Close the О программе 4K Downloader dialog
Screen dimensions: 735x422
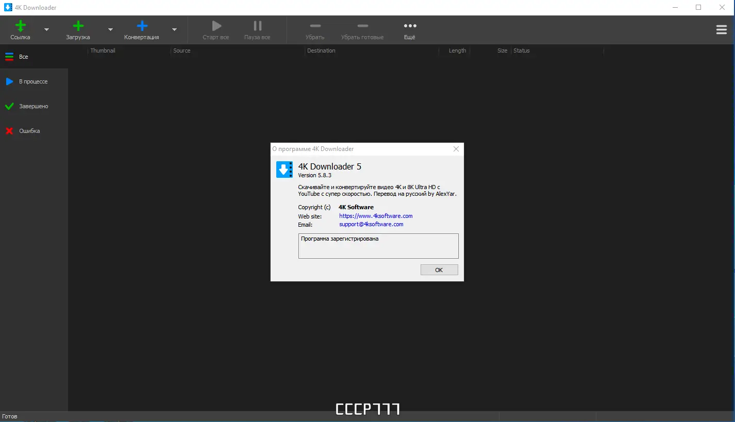pyautogui.click(x=456, y=149)
